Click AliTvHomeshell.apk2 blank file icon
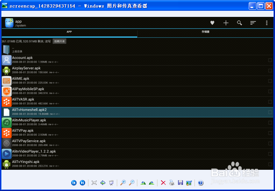Image resolution: width=275 pixels, height=191 pixels. [7, 112]
